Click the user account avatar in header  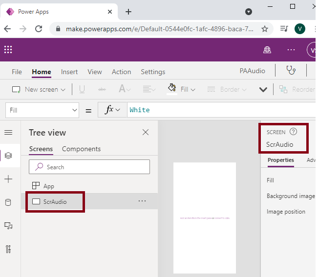312,50
